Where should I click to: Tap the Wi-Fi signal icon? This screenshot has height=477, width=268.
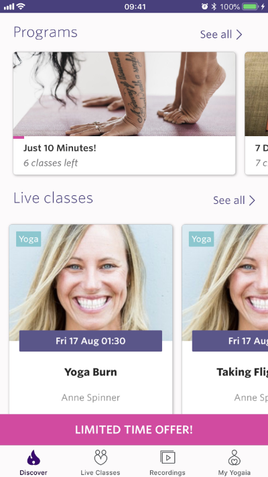point(21,7)
